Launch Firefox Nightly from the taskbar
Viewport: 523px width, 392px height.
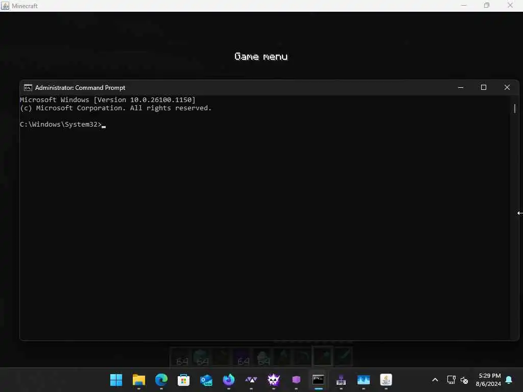tap(228, 380)
